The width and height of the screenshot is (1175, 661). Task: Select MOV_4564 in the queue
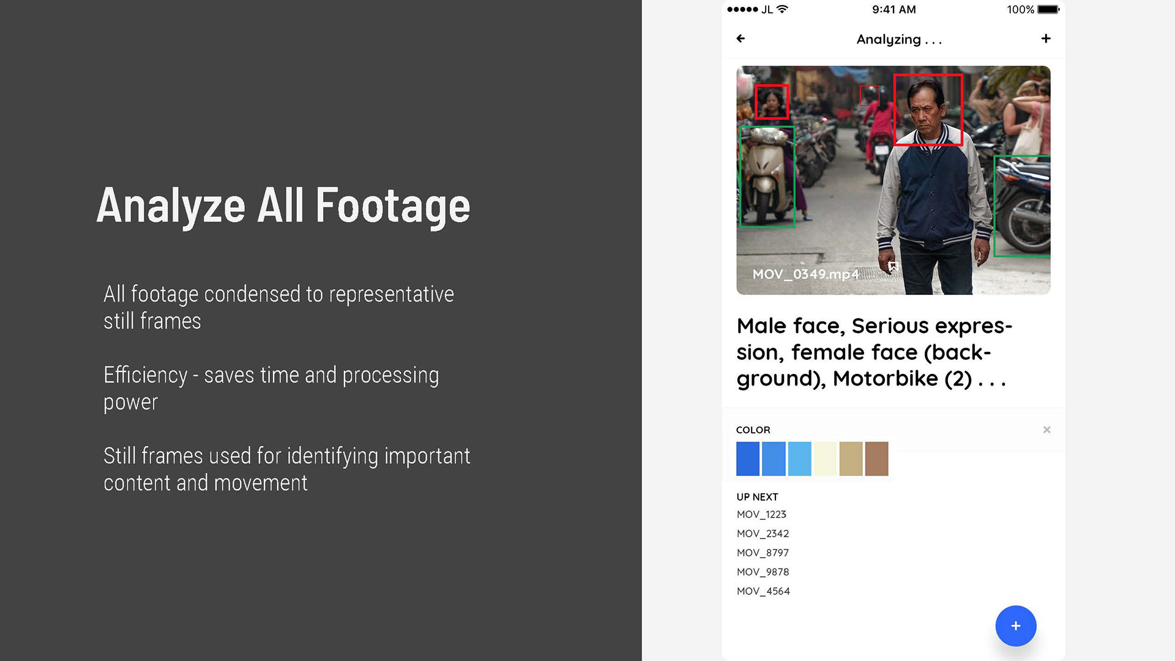763,591
